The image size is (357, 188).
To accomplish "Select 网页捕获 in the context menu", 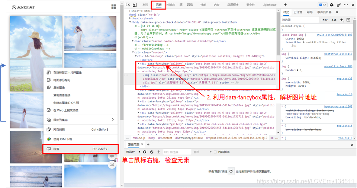I will pos(81,130).
